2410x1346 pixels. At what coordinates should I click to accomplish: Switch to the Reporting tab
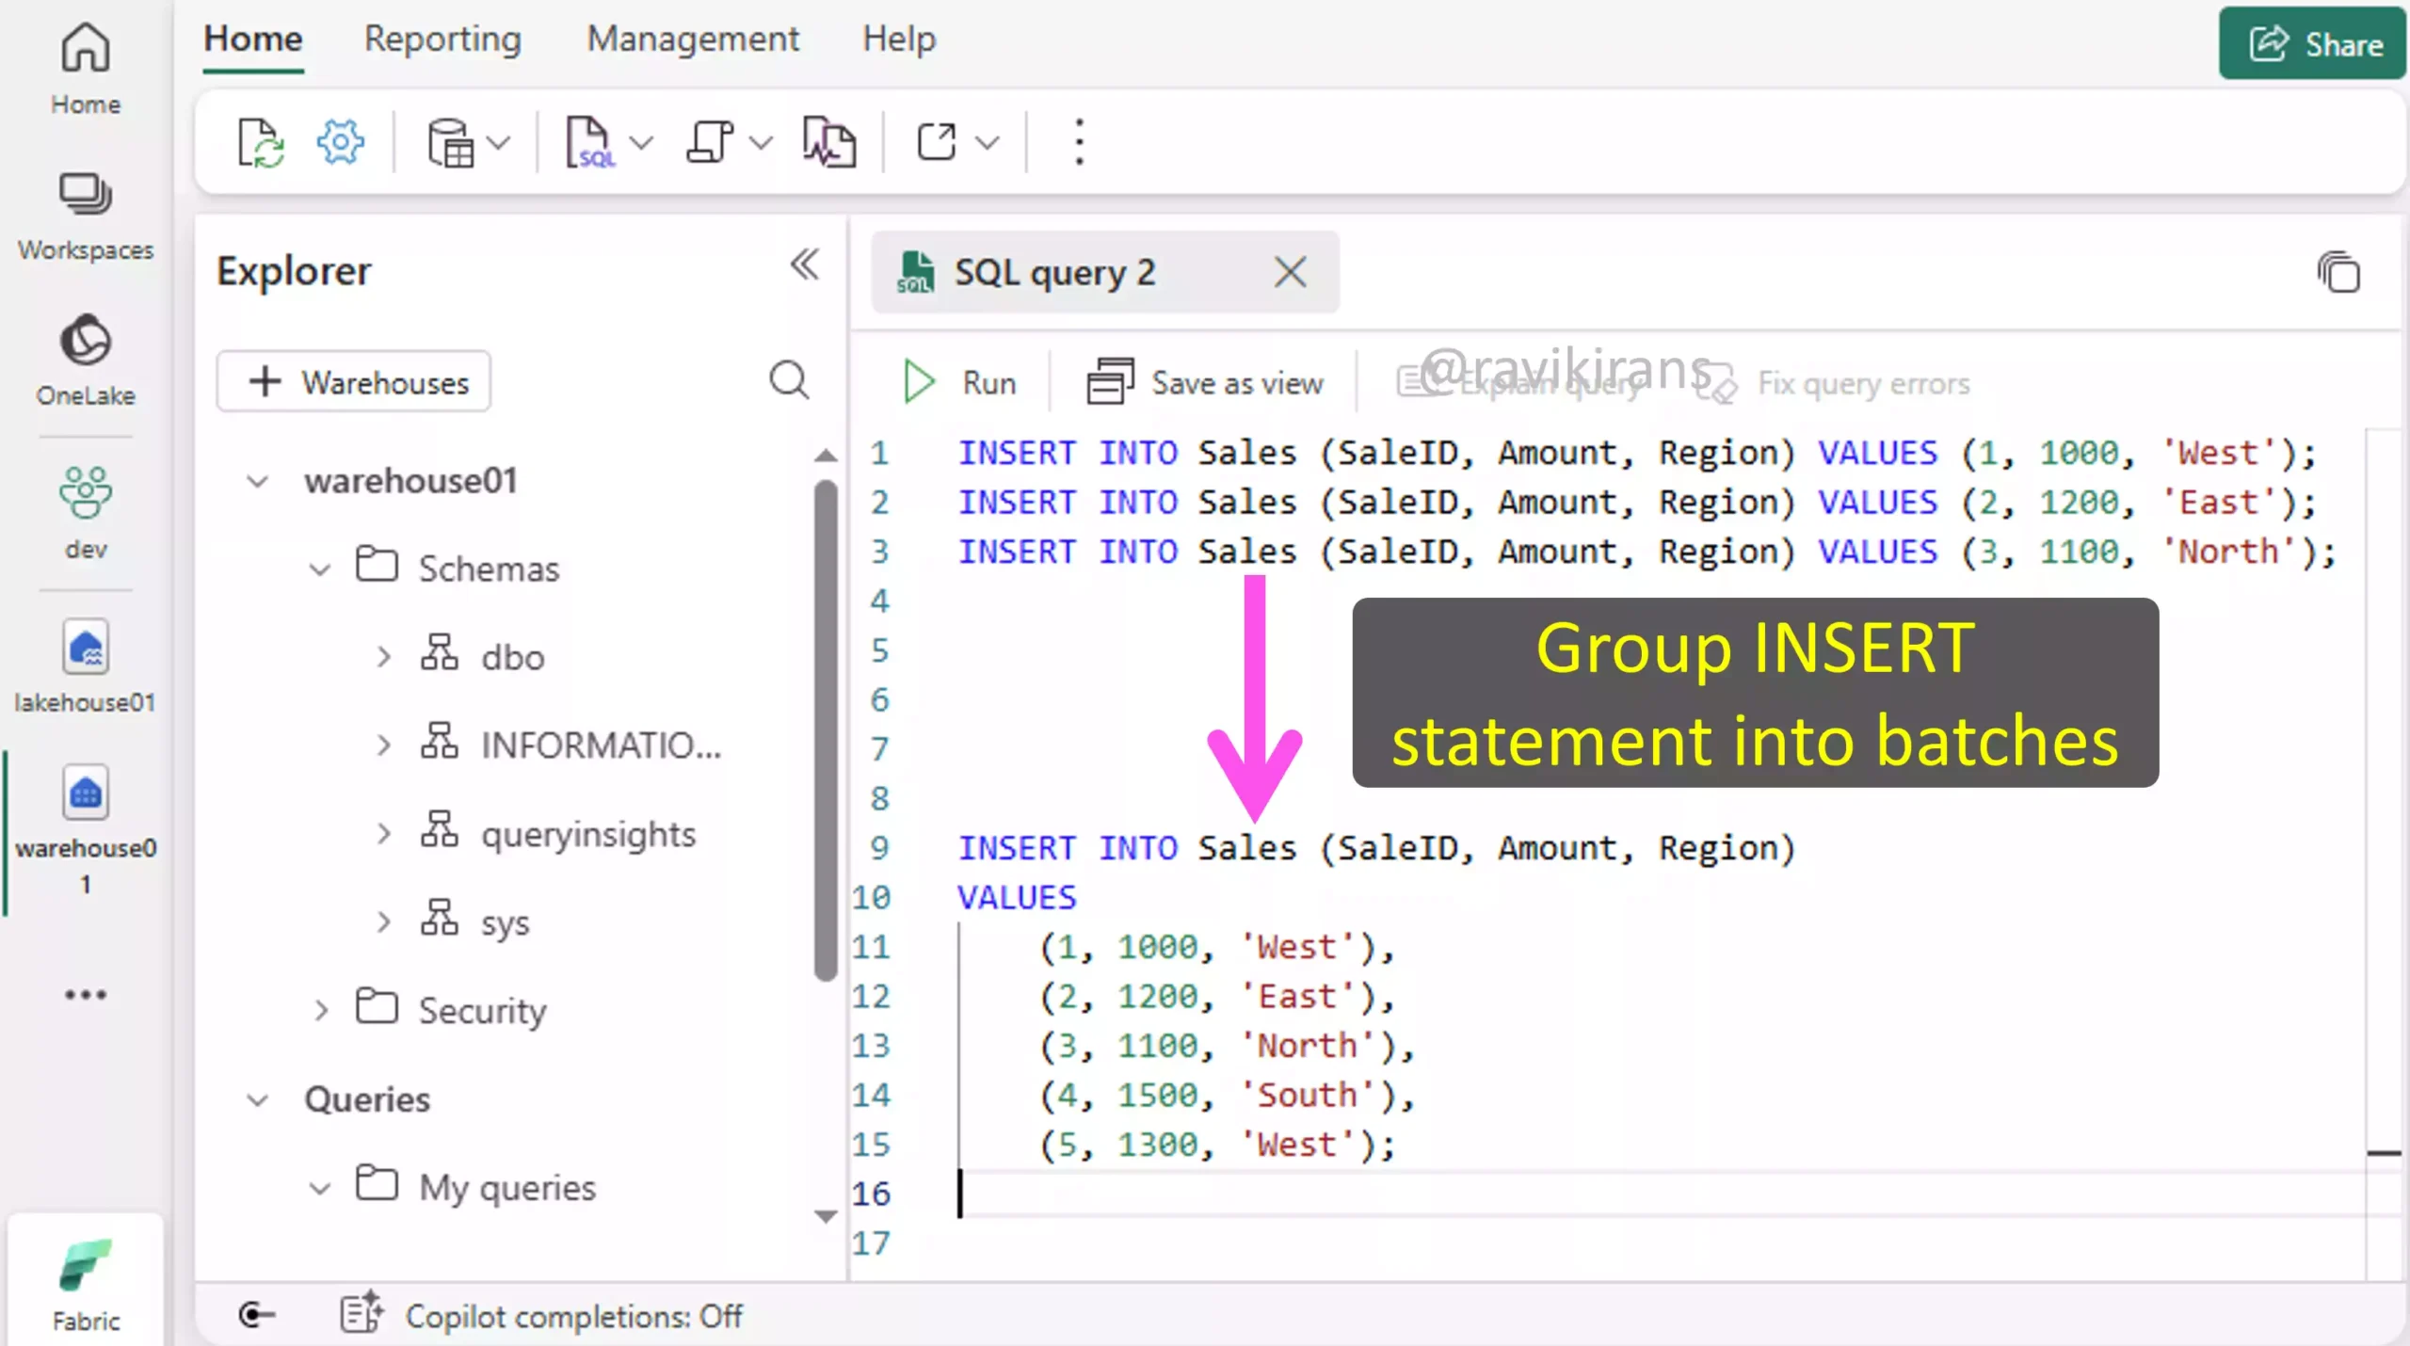442,40
